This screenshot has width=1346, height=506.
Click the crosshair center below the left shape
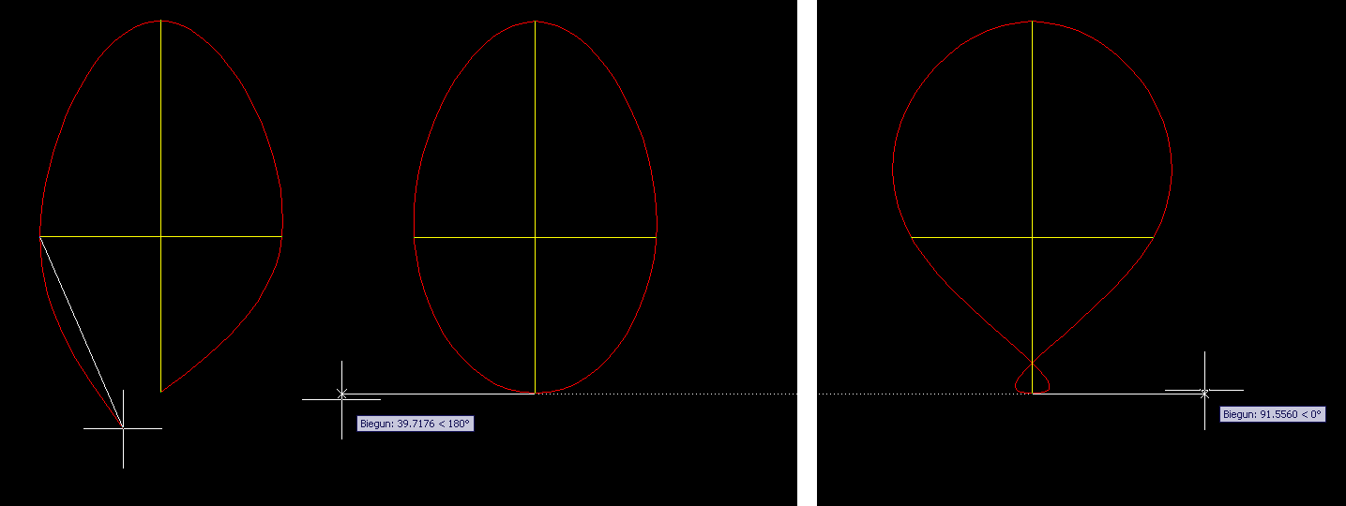pos(123,428)
